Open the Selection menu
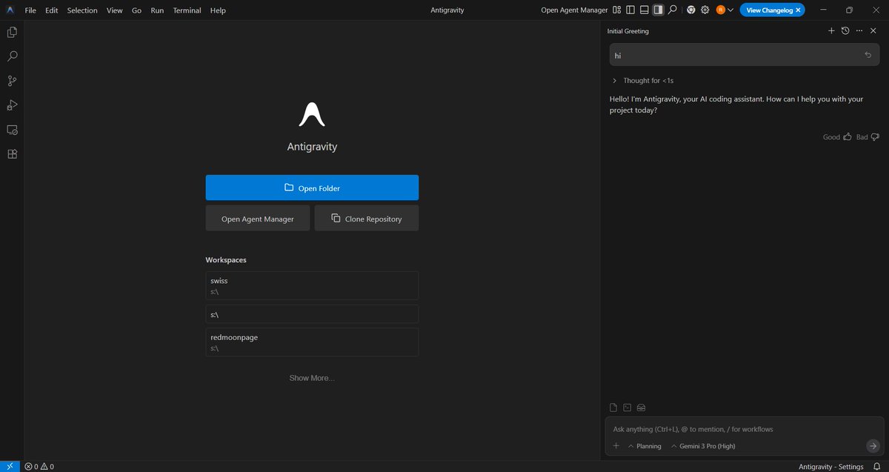 point(82,10)
